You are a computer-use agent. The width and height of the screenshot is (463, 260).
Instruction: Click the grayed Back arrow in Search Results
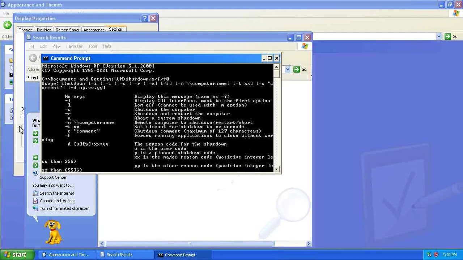pos(33,58)
